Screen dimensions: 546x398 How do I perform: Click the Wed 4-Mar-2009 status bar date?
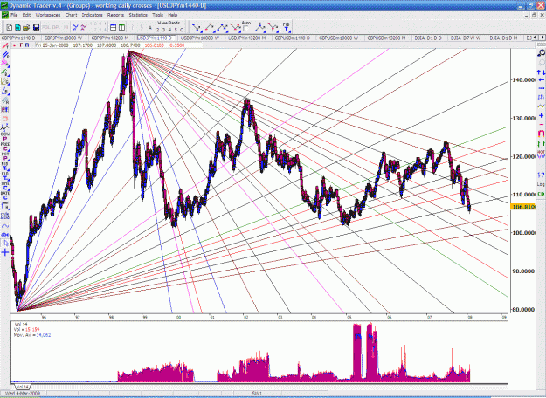23,393
